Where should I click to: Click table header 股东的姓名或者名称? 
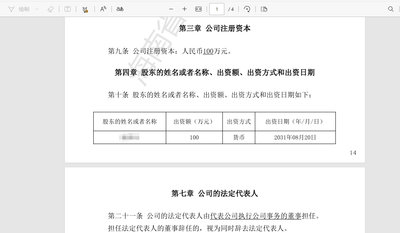click(x=130, y=122)
